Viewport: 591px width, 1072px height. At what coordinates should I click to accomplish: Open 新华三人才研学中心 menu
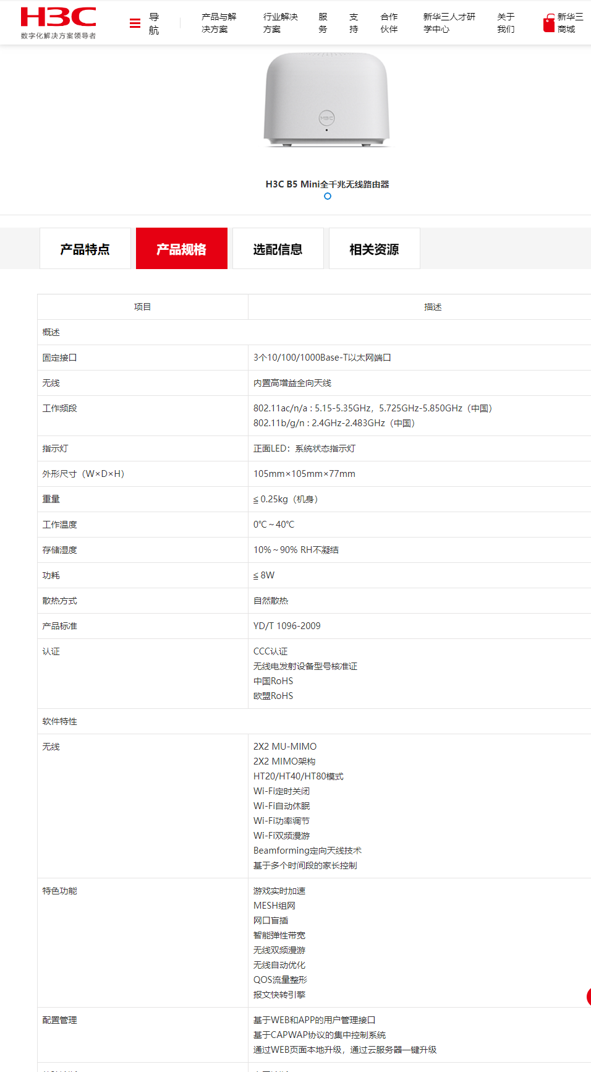(x=449, y=23)
